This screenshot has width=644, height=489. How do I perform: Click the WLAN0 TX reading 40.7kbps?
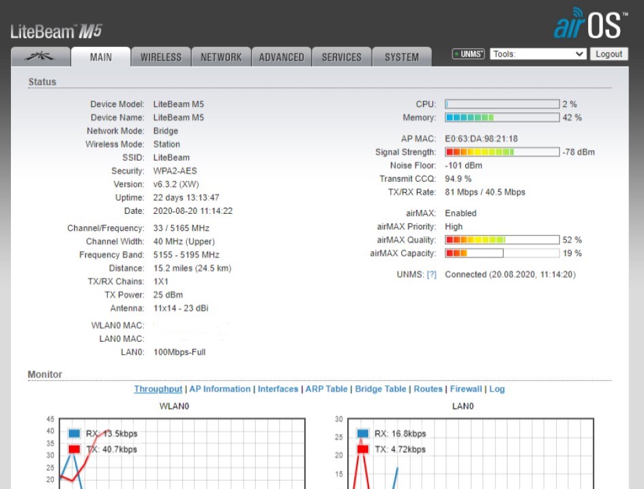[x=120, y=449]
